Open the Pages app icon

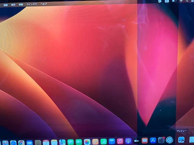pyautogui.click(x=95, y=142)
